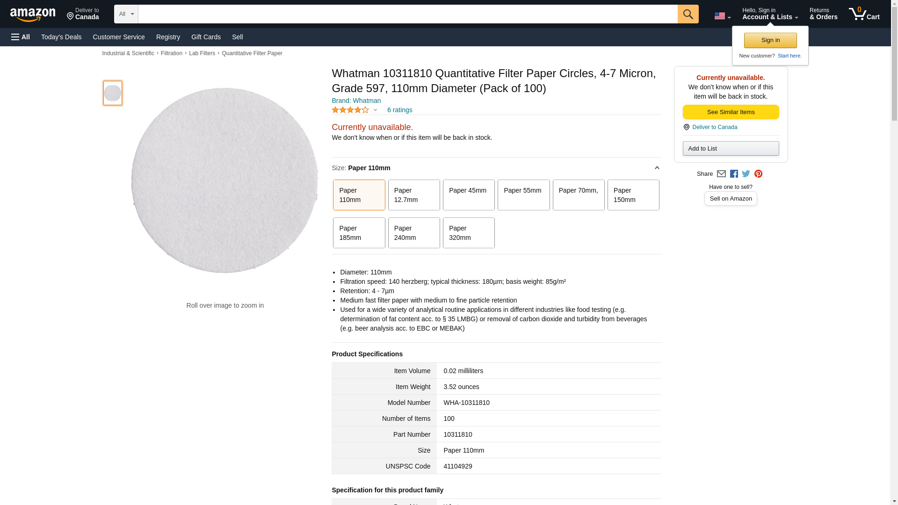This screenshot has height=505, width=898.
Task: Focus the Amazon search input field
Action: (407, 14)
